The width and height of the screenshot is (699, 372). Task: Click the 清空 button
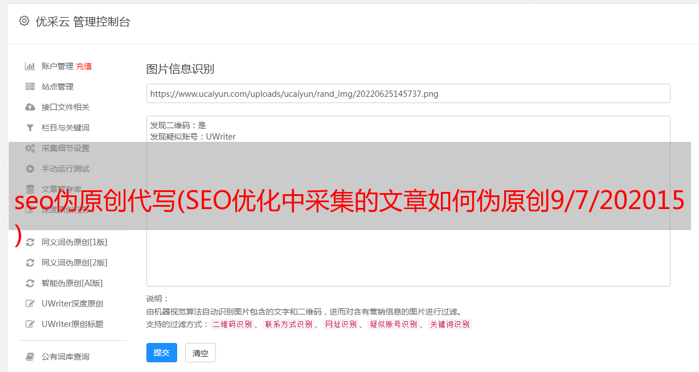pos(201,353)
